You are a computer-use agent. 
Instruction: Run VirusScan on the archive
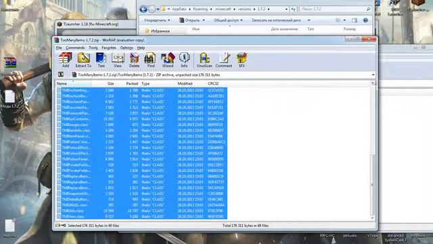(204, 60)
